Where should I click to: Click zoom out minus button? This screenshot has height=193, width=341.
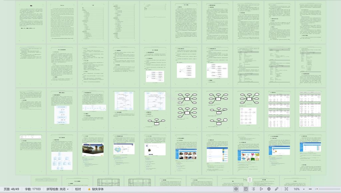pyautogui.click(x=310, y=189)
